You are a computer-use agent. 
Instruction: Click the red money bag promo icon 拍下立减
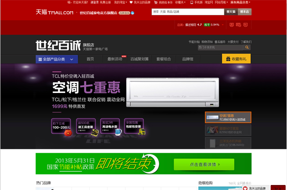point(68,133)
